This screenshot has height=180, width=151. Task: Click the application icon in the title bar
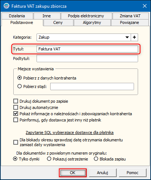pyautogui.click(x=6, y=6)
